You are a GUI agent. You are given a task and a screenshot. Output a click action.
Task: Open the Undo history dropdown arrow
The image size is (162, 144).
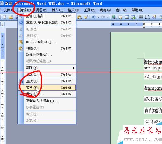[98, 17]
